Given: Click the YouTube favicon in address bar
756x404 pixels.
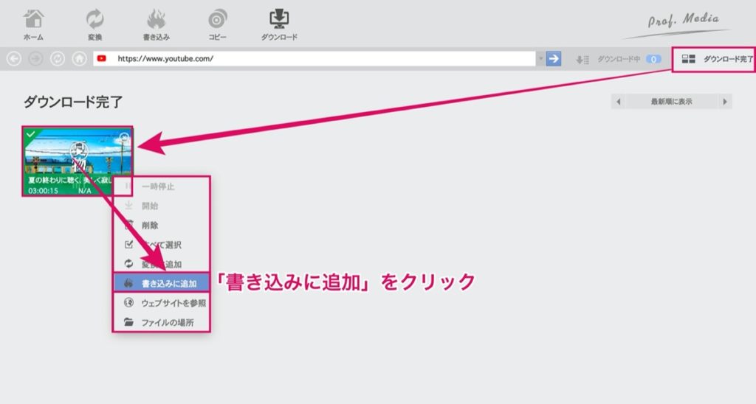Looking at the screenshot, I should click(x=102, y=59).
